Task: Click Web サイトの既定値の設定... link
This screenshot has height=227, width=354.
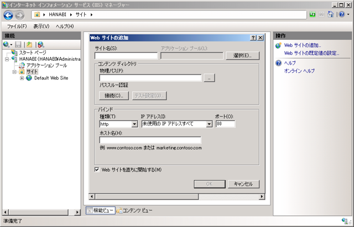Action: point(311,53)
